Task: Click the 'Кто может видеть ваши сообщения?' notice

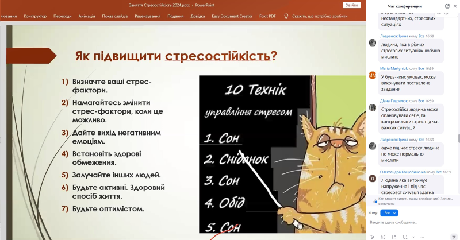Action: [x=415, y=201]
